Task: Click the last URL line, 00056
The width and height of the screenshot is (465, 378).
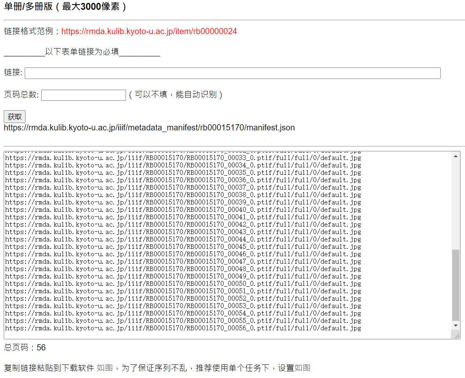Action: [183, 328]
